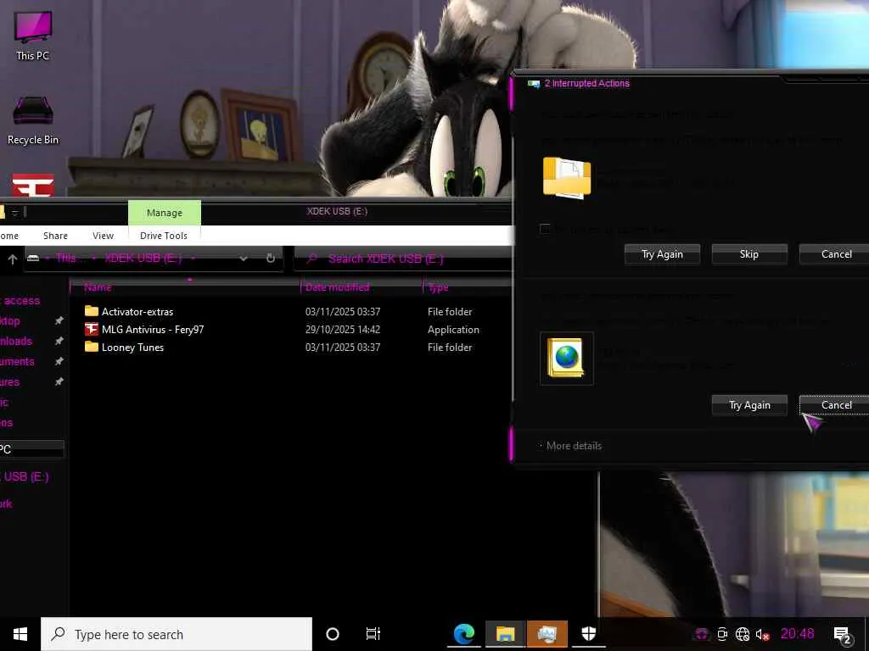Click the Activator-extras folder icon
The width and height of the screenshot is (869, 651).
[92, 311]
